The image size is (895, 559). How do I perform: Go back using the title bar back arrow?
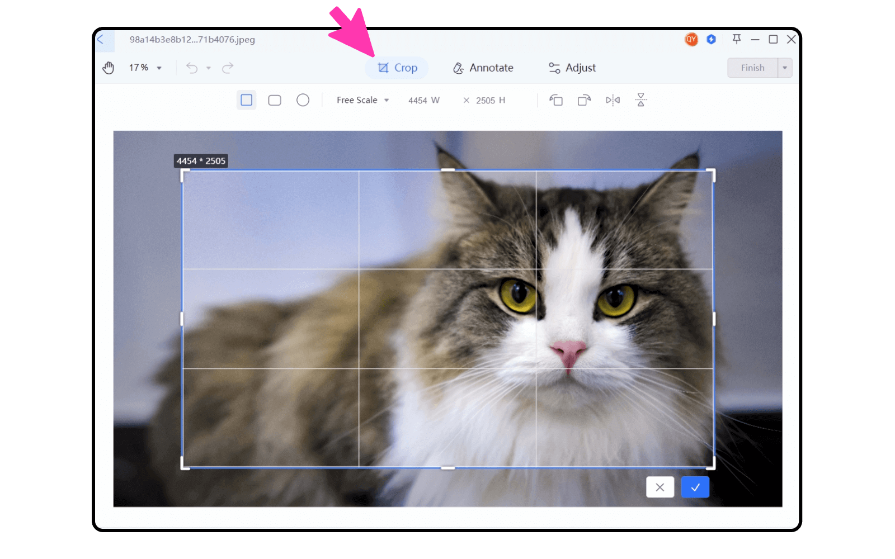(x=101, y=39)
